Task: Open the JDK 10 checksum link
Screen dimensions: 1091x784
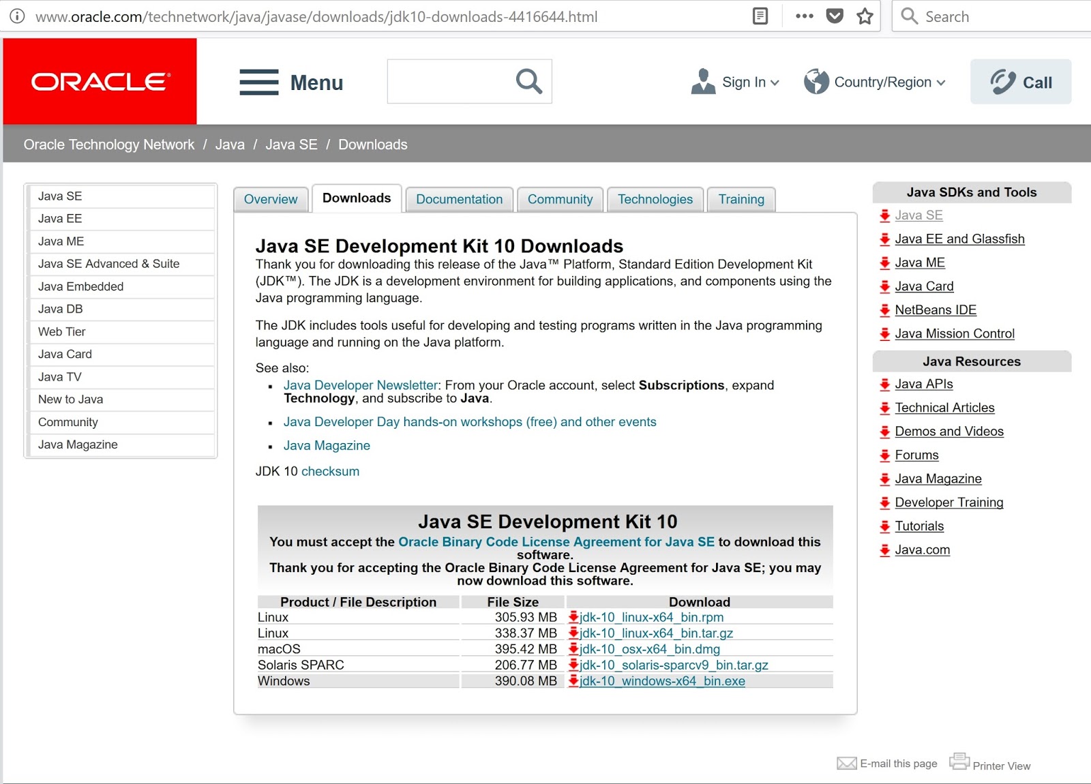Action: 330,471
